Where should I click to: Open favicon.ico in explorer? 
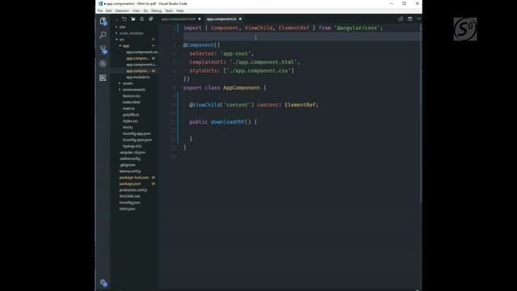tap(131, 96)
